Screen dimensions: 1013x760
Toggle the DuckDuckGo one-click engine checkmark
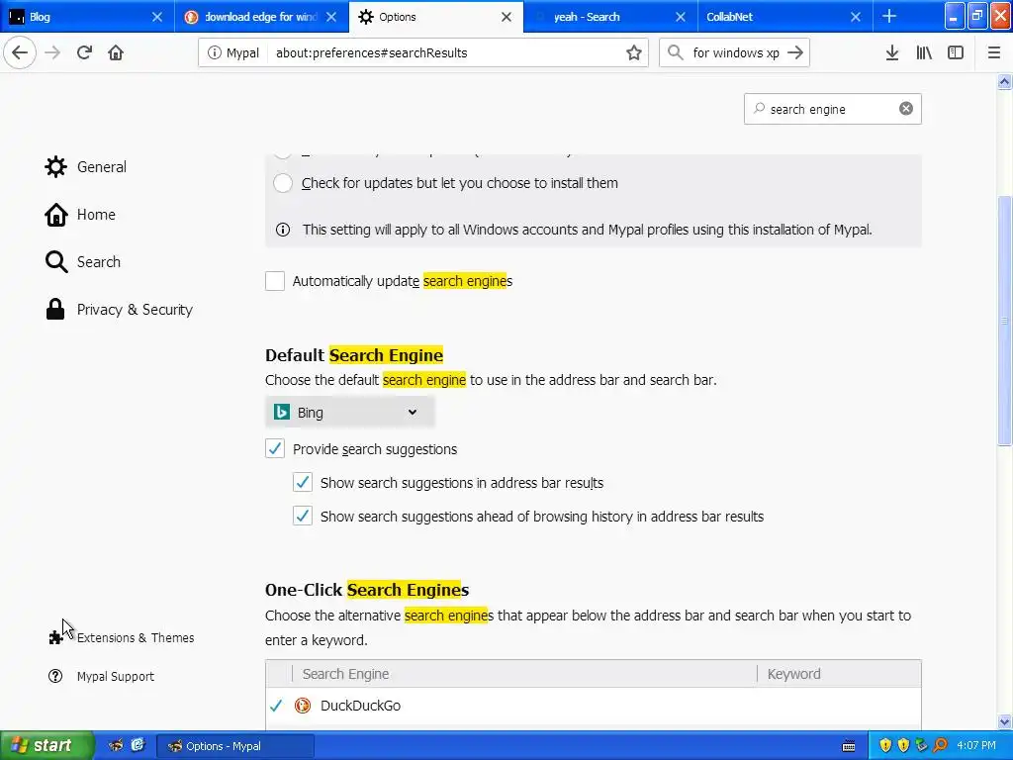(277, 706)
